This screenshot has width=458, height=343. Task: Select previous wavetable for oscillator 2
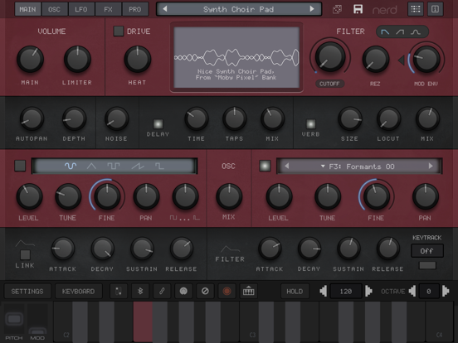pyautogui.click(x=287, y=166)
